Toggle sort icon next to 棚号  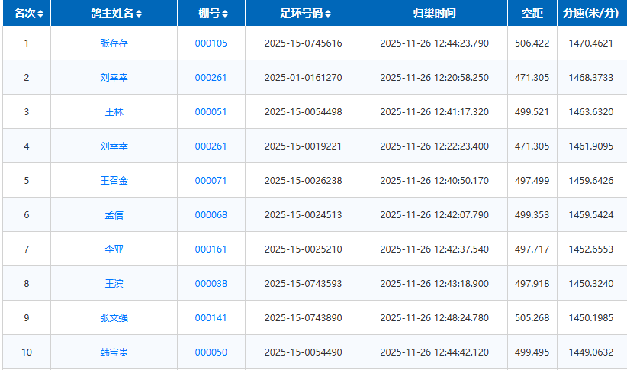click(225, 14)
